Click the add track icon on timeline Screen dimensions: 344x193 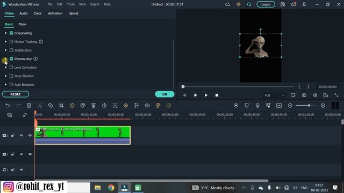click(x=10, y=115)
